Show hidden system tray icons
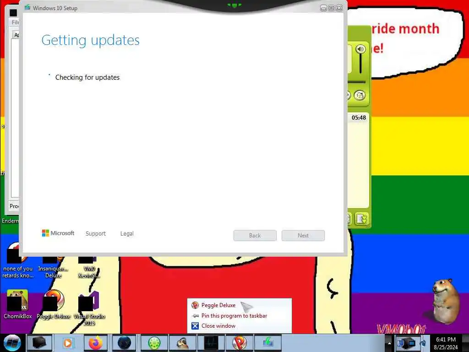This screenshot has width=469, height=352. point(389,343)
